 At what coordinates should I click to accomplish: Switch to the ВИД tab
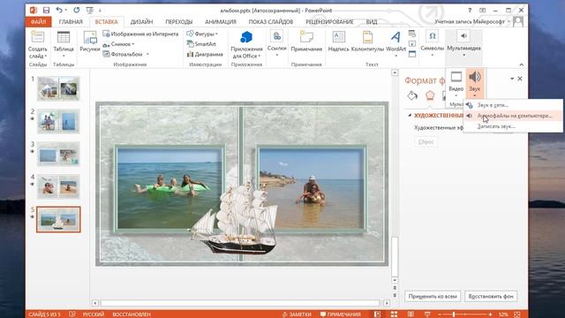[372, 21]
